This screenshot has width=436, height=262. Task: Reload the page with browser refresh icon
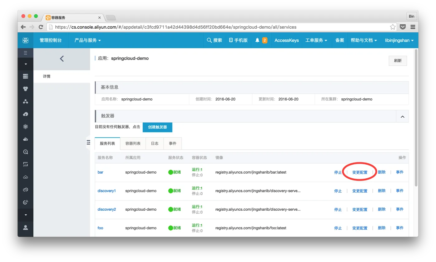41,27
